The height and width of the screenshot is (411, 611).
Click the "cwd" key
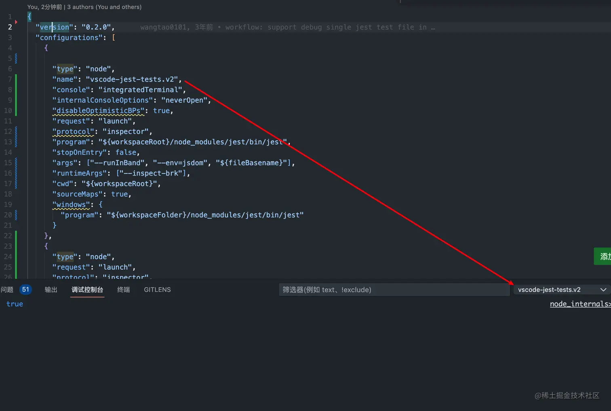coord(63,184)
